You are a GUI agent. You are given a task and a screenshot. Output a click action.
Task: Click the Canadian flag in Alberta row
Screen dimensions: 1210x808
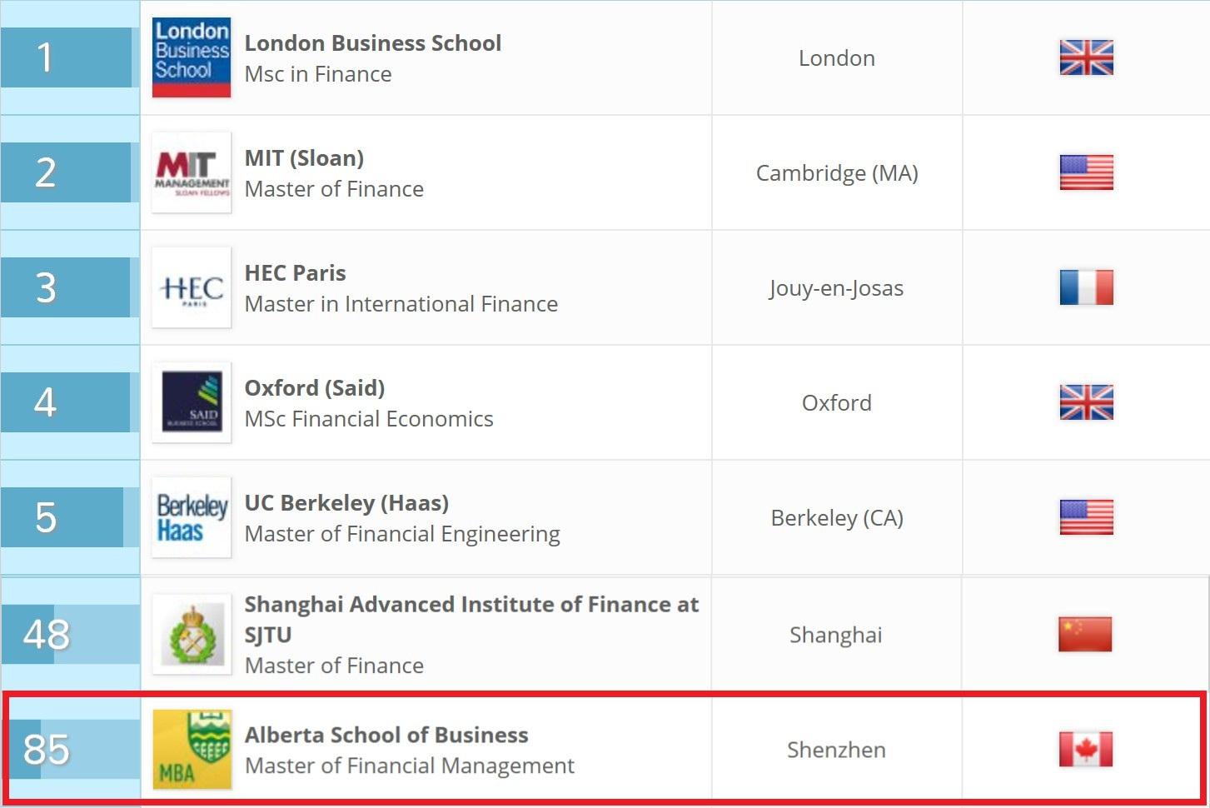pyautogui.click(x=1085, y=749)
